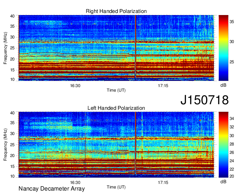Click the 40 MHz tick label on the left-handed plot

click(x=13, y=113)
